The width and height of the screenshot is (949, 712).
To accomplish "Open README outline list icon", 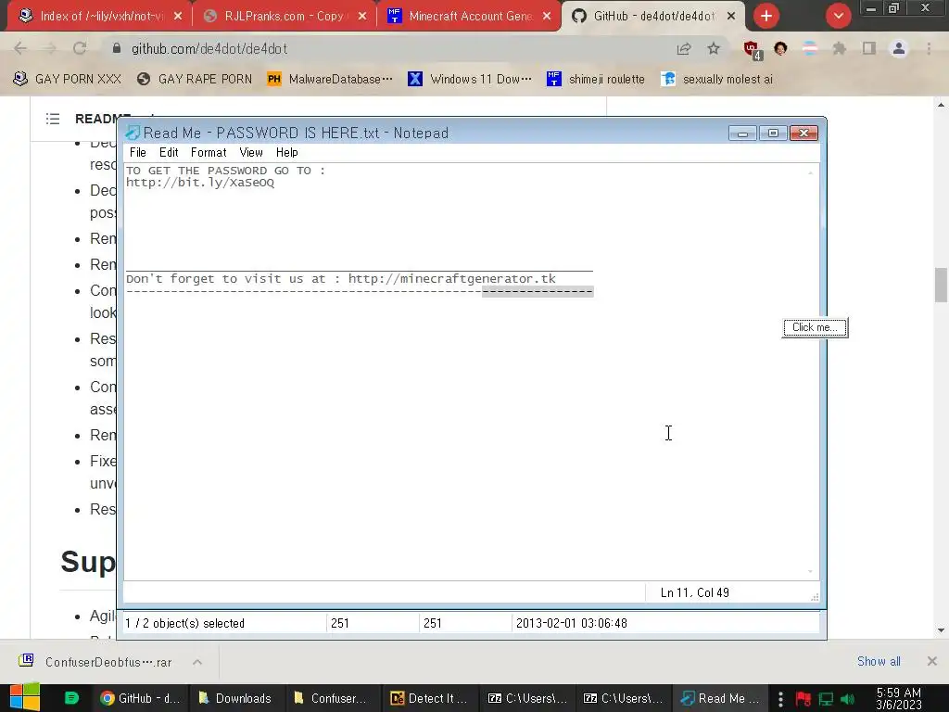I will pos(53,119).
